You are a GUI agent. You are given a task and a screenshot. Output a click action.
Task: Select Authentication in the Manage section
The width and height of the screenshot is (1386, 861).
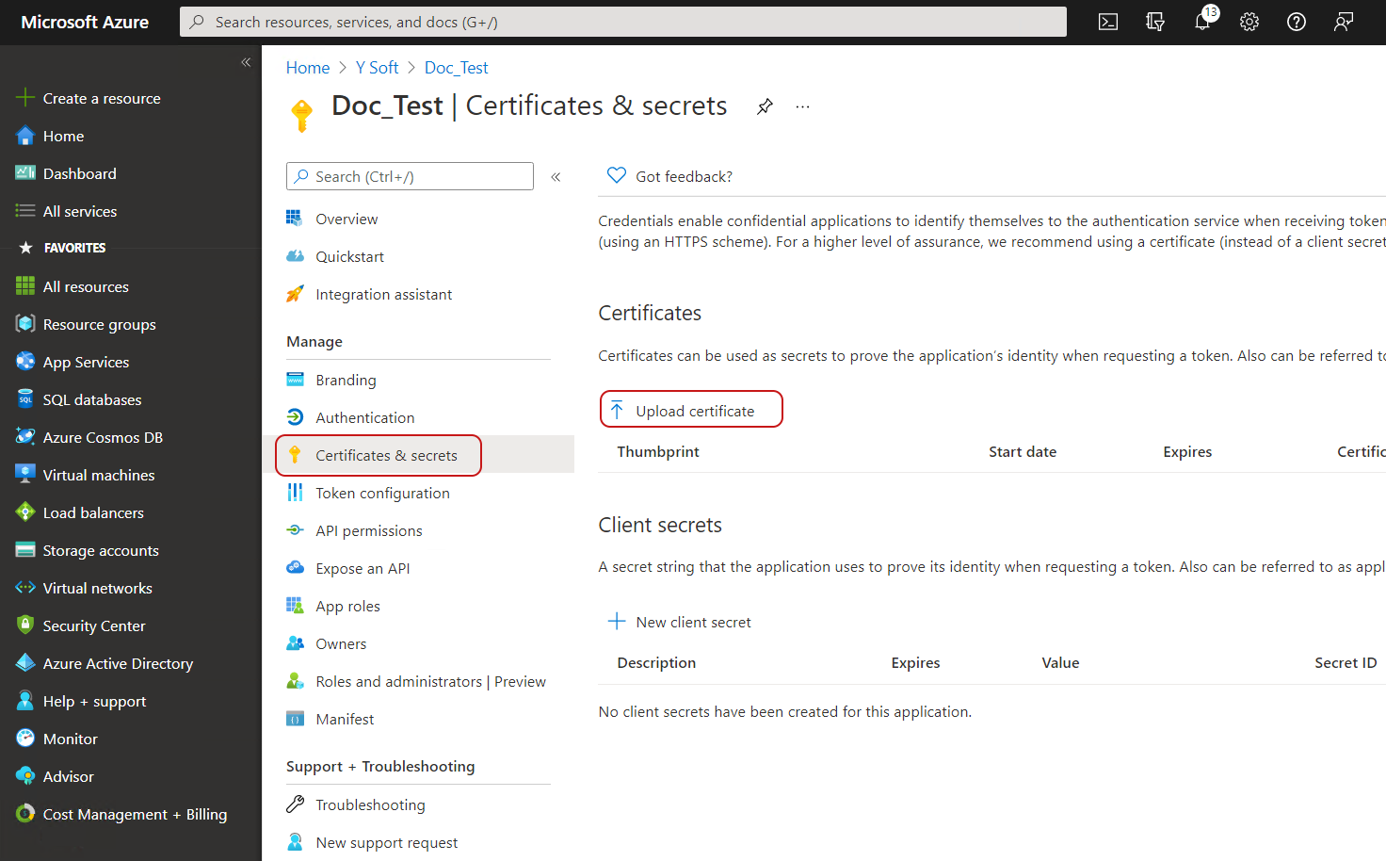point(364,417)
